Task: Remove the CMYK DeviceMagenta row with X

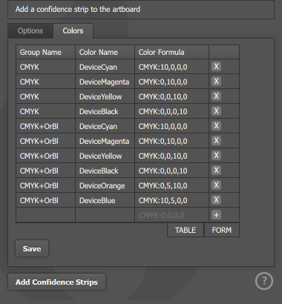Action: click(x=216, y=82)
